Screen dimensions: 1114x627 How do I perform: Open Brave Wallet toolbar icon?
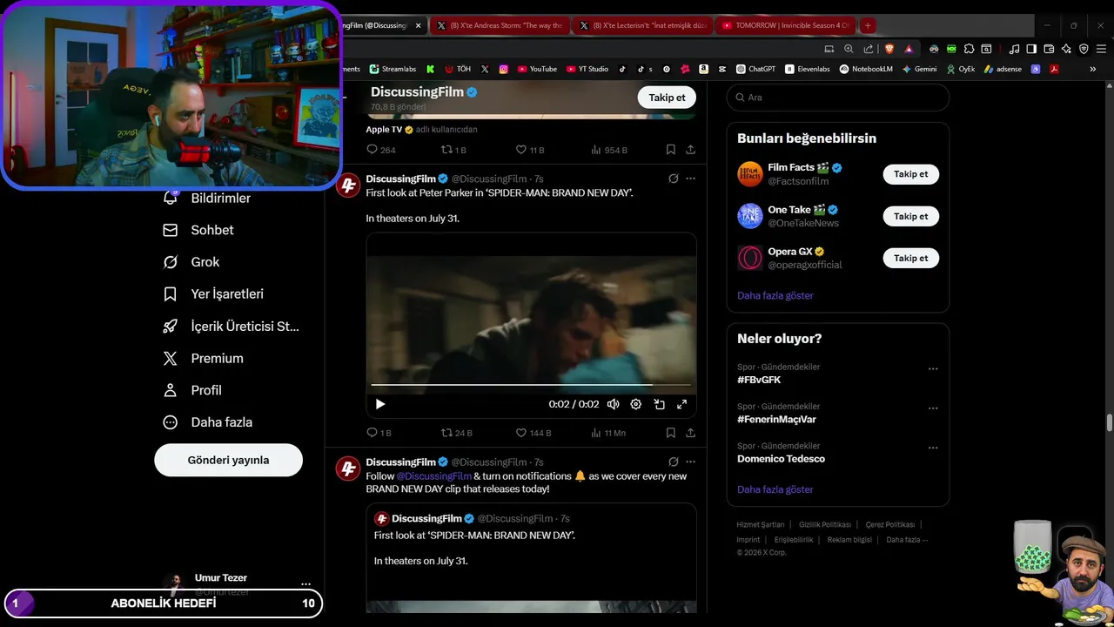pyautogui.click(x=1049, y=49)
